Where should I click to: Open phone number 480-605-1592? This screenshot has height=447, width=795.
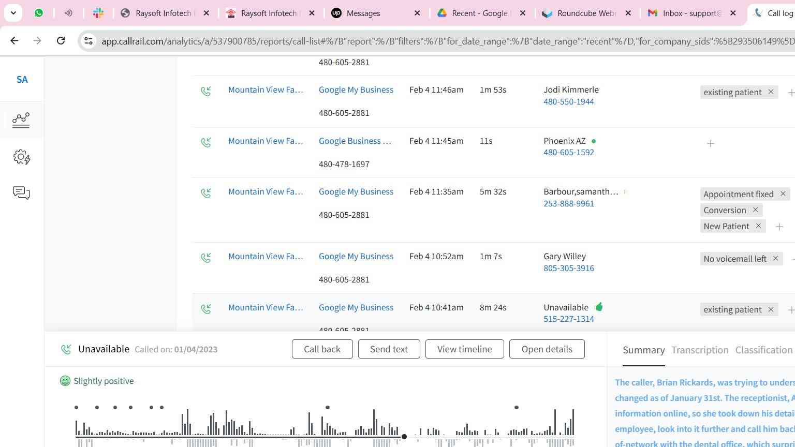click(569, 152)
